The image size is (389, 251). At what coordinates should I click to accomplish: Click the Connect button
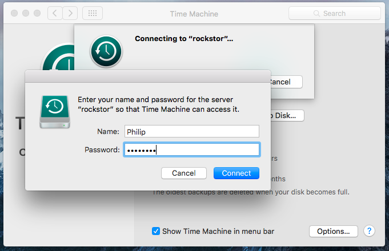[236, 173]
